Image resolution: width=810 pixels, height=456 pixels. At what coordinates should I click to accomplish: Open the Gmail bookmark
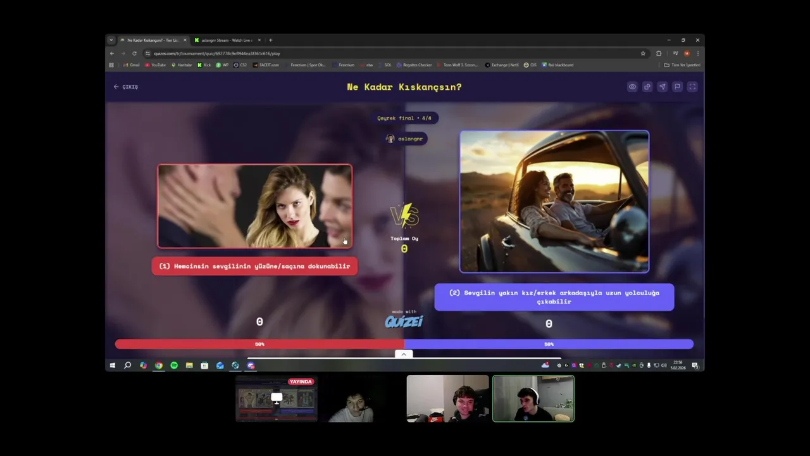tap(132, 65)
